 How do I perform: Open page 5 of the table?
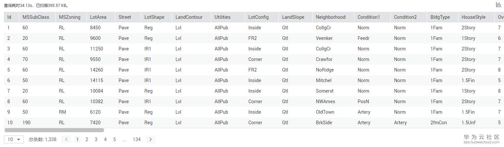115,139
